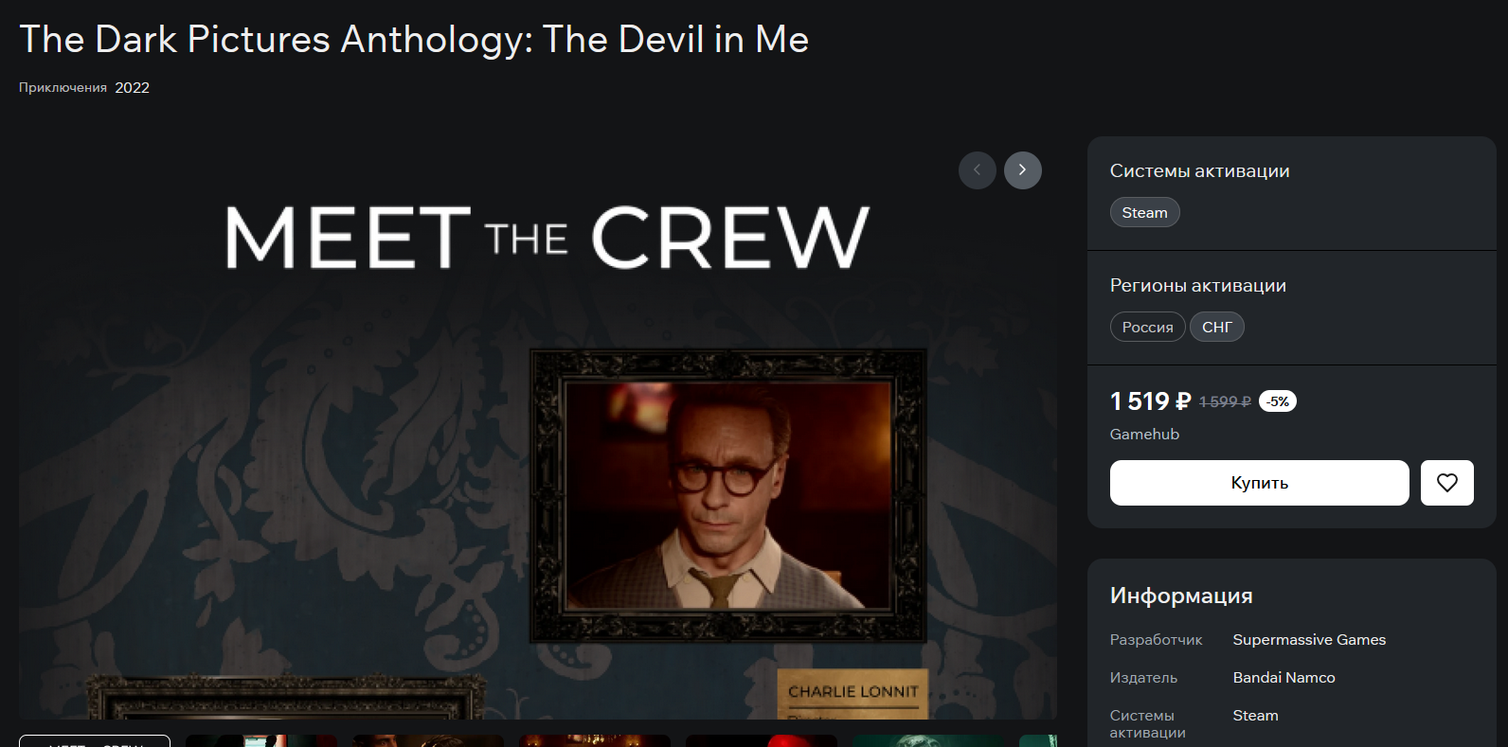
Task: Click the previous slide arrow button
Action: click(977, 170)
